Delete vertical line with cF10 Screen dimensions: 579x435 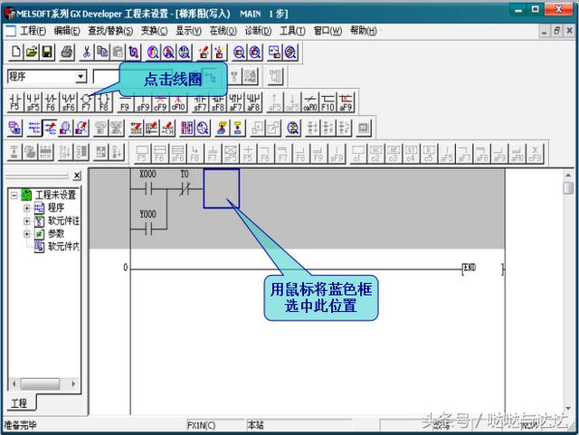pos(178,102)
